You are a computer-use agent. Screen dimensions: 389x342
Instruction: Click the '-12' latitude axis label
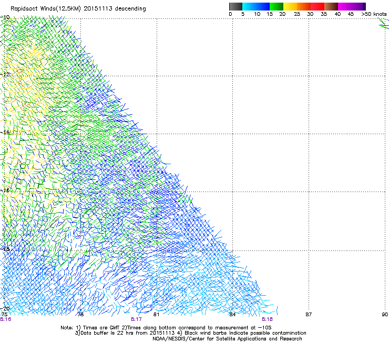click(x=5, y=74)
